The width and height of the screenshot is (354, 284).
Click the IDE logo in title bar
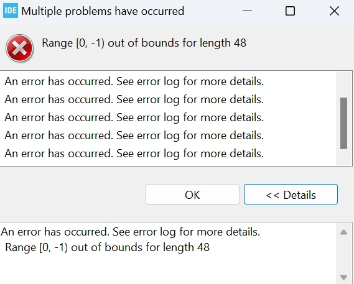click(11, 11)
